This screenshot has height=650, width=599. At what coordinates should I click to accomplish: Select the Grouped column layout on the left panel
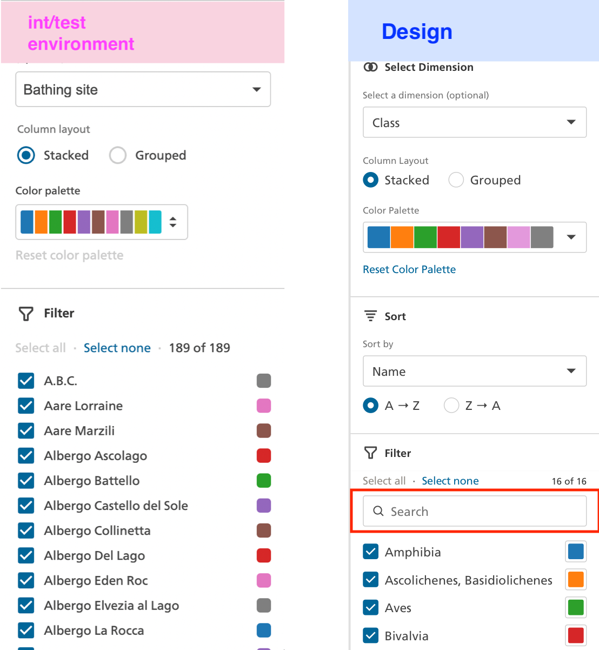click(117, 155)
